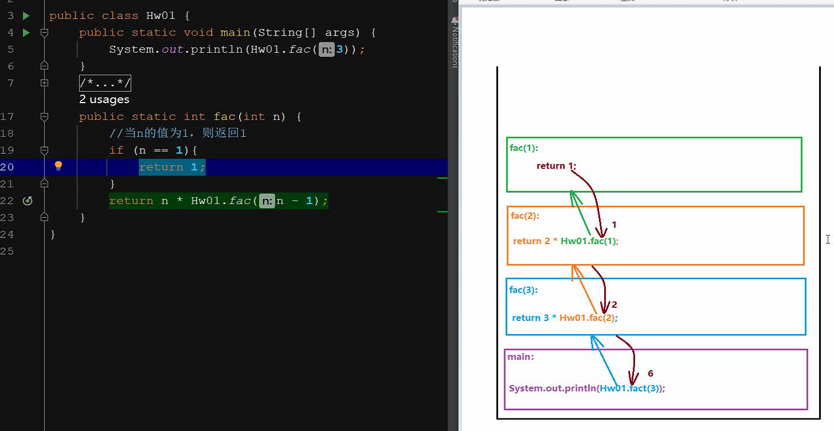The height and width of the screenshot is (431, 834).
Task: Open the light bulb quick-fix on line 20
Action: point(58,166)
